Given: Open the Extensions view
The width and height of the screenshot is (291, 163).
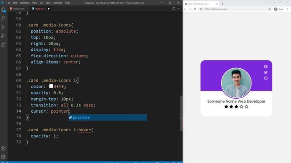Looking at the screenshot, I should click(3, 44).
